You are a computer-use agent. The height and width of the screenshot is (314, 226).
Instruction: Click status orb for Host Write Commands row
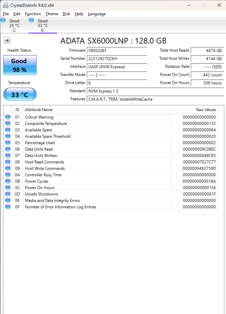[8, 168]
